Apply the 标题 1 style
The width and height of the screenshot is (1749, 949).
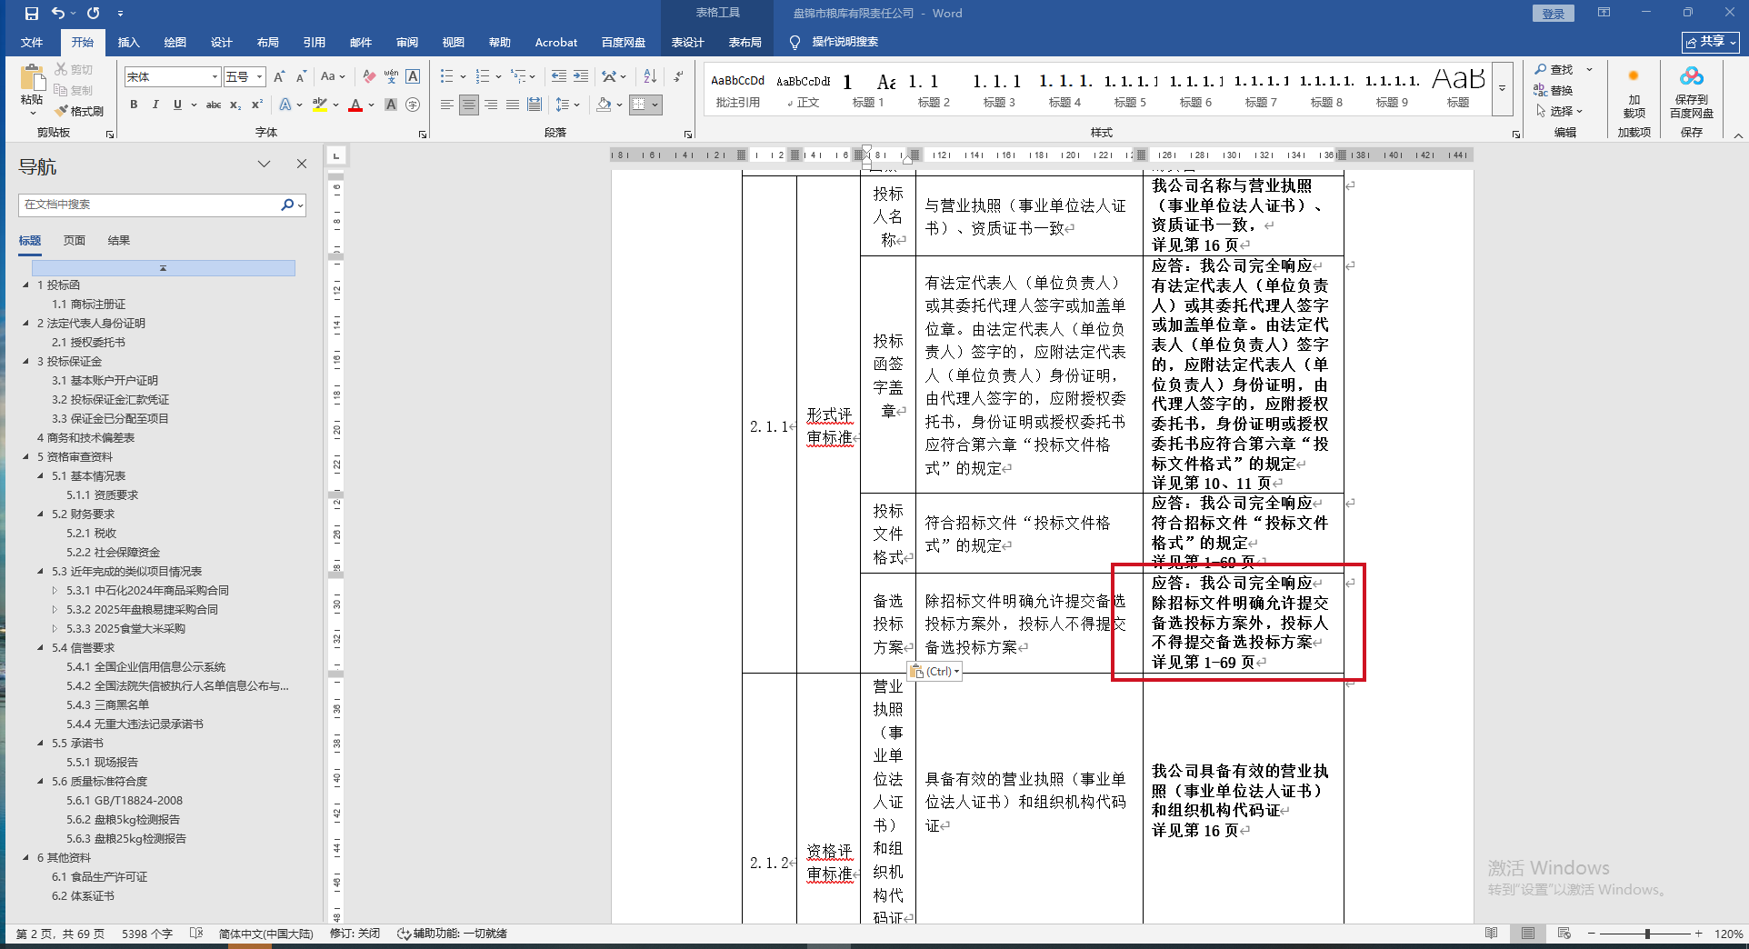tap(868, 89)
